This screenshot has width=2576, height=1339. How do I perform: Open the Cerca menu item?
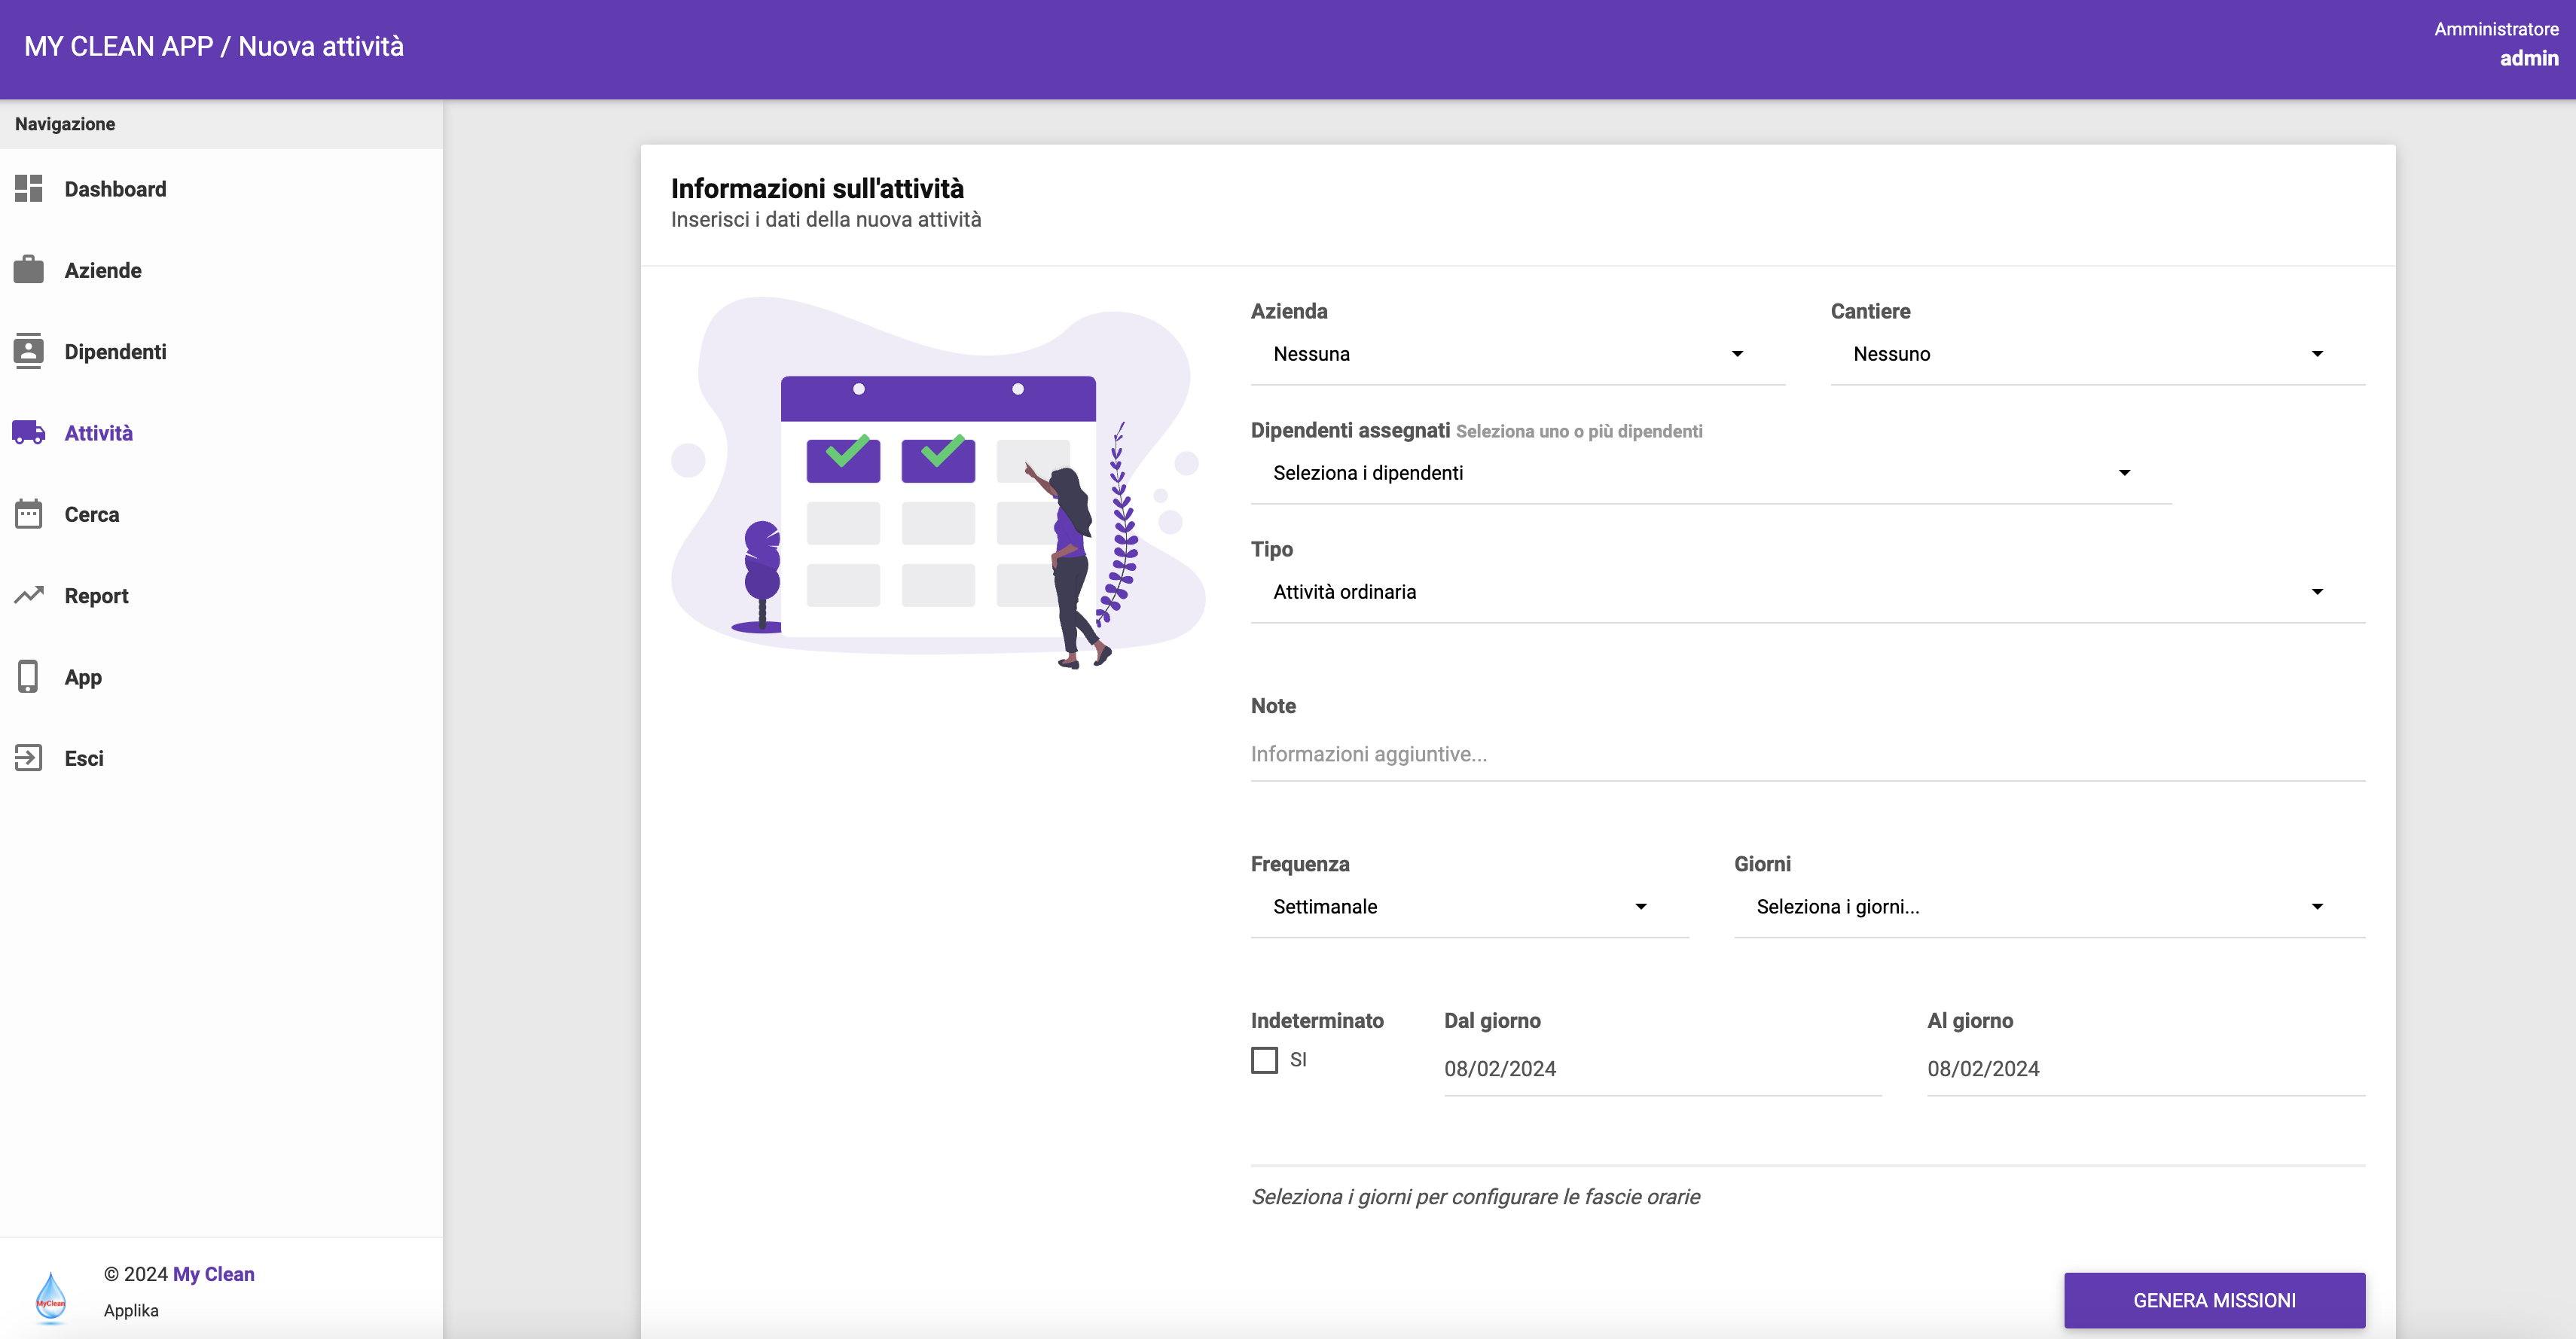221,514
